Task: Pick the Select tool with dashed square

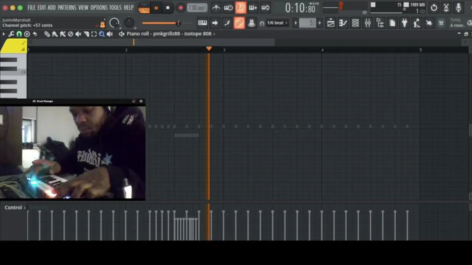Action: tap(94, 34)
